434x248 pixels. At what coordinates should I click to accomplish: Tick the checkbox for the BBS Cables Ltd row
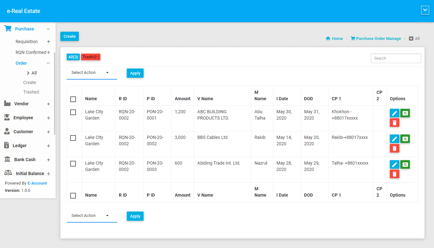coord(73,138)
